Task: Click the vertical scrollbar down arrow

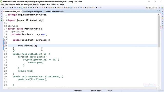Action: 159,86
